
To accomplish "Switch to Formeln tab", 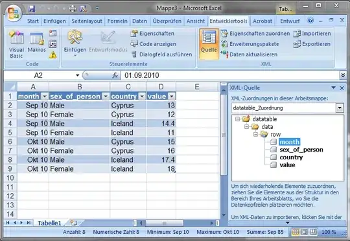I will pyautogui.click(x=117, y=21).
